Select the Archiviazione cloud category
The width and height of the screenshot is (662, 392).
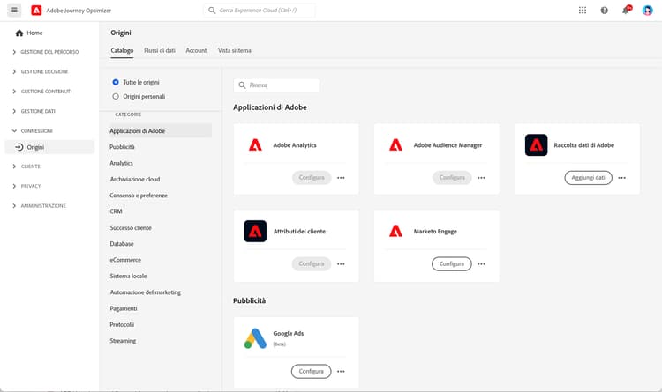(135, 179)
